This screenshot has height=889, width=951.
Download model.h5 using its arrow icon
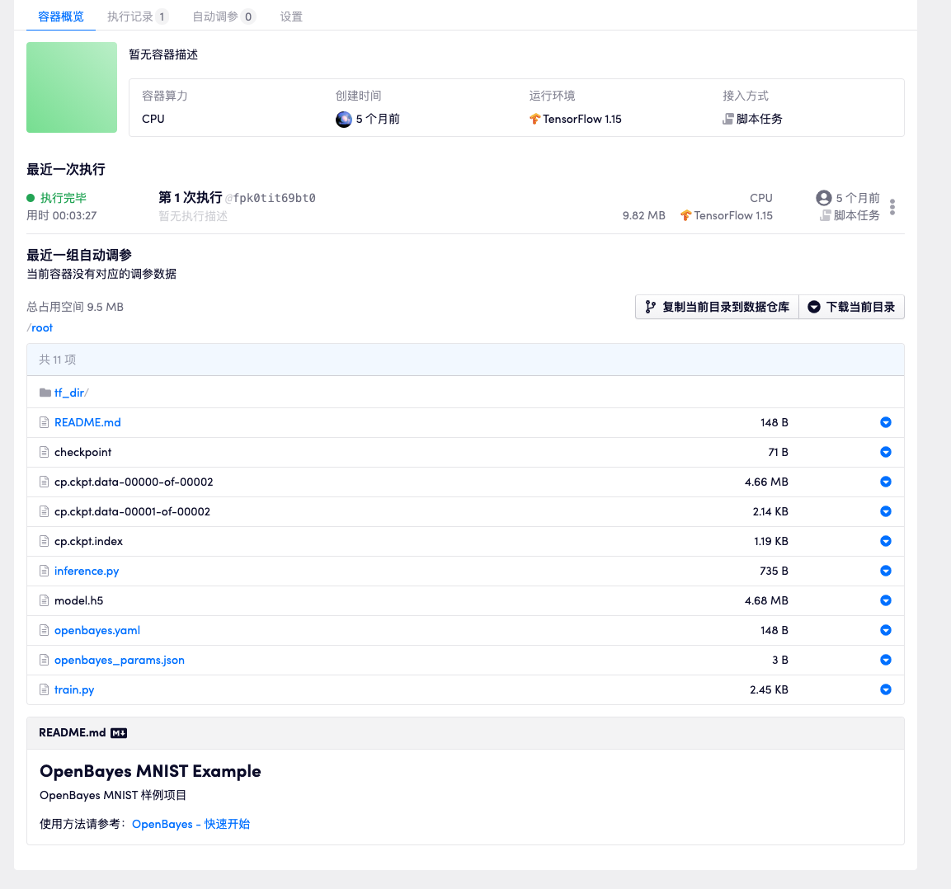886,600
